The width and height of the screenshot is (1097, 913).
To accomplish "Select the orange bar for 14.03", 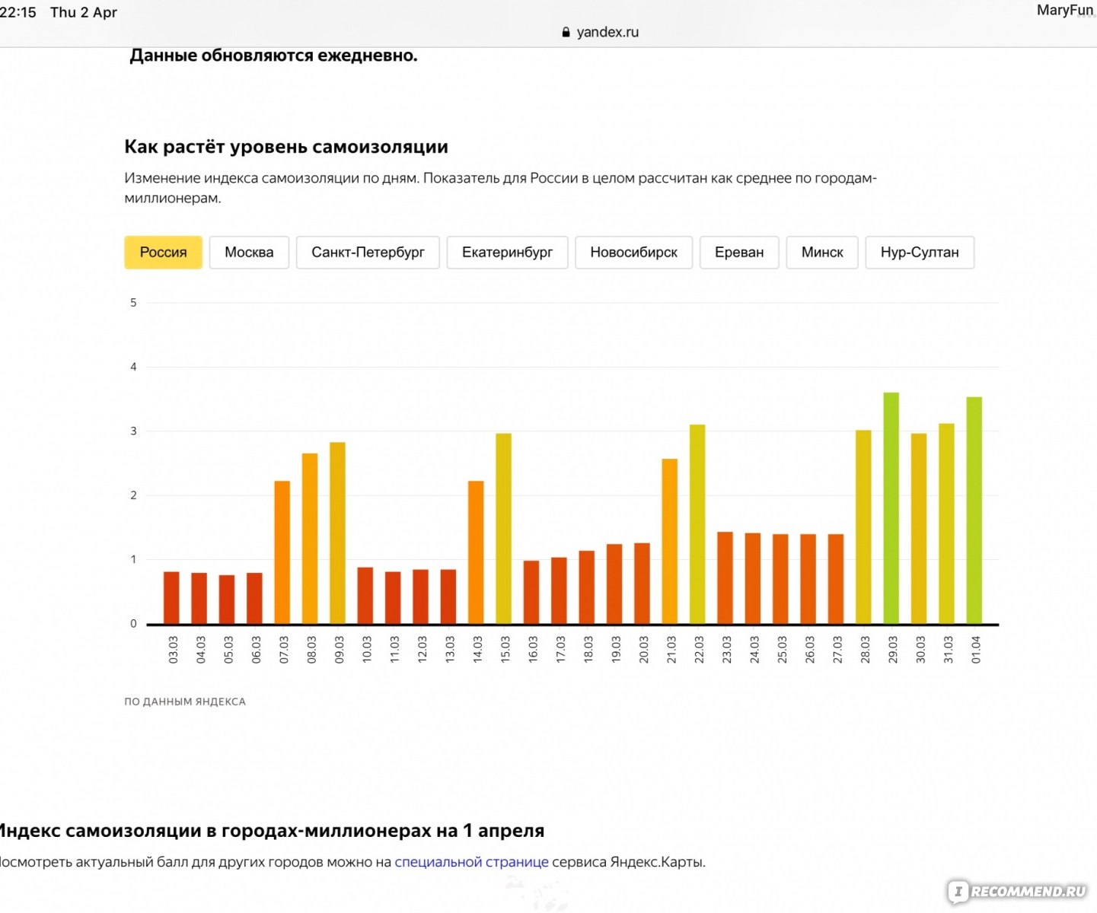I will (x=476, y=552).
